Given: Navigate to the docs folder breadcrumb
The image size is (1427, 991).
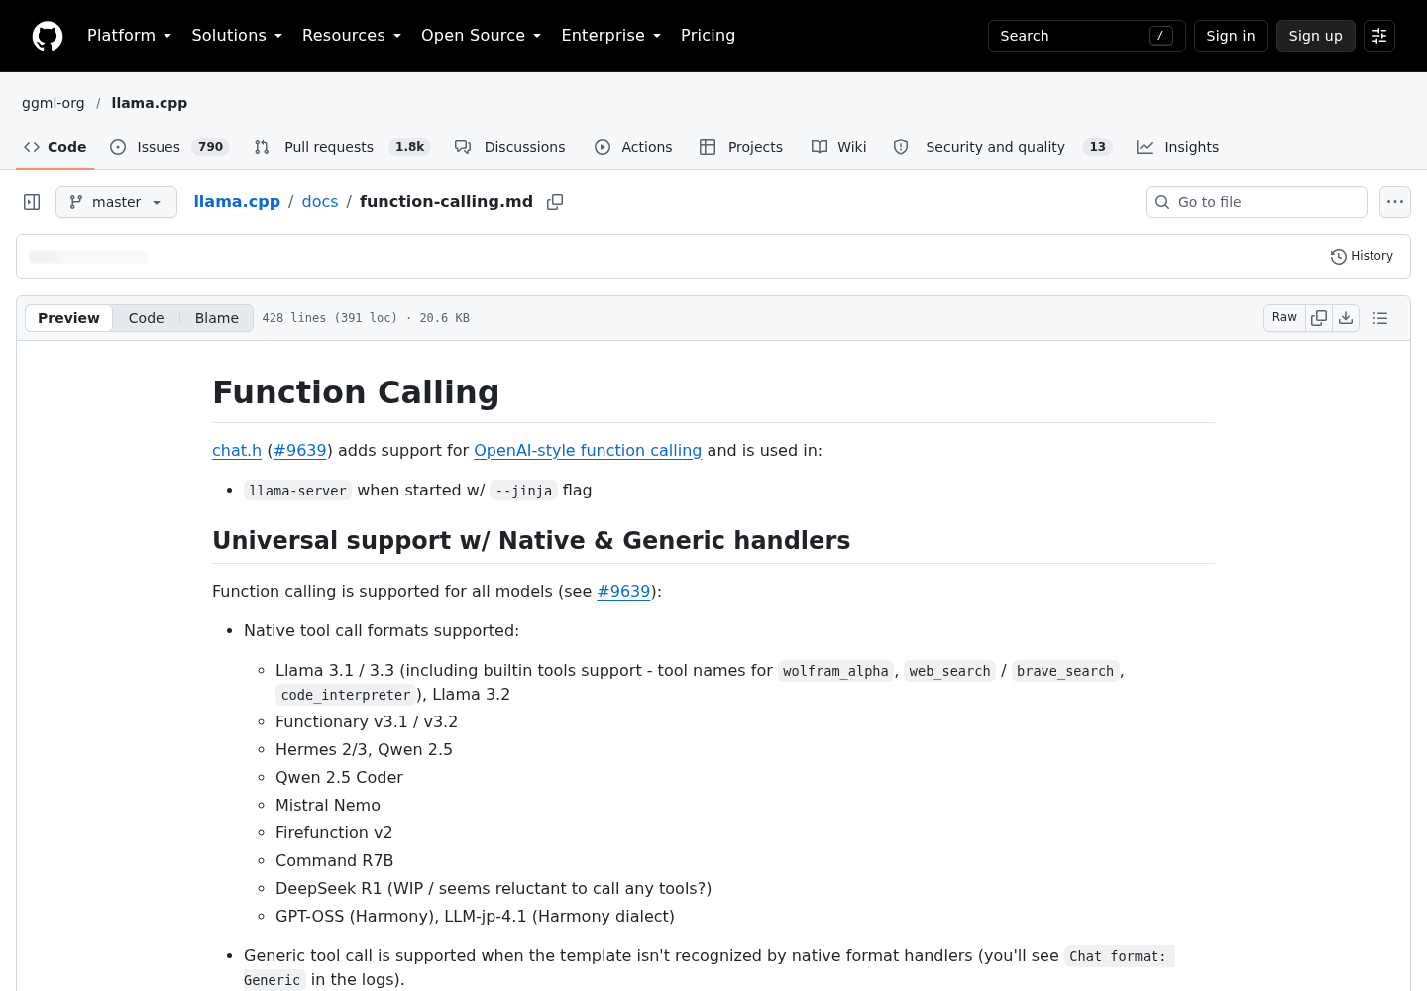Looking at the screenshot, I should 320,202.
